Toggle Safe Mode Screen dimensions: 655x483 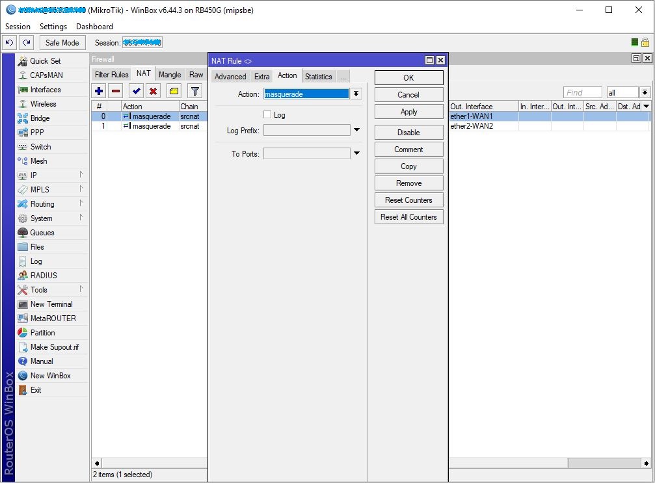[62, 43]
